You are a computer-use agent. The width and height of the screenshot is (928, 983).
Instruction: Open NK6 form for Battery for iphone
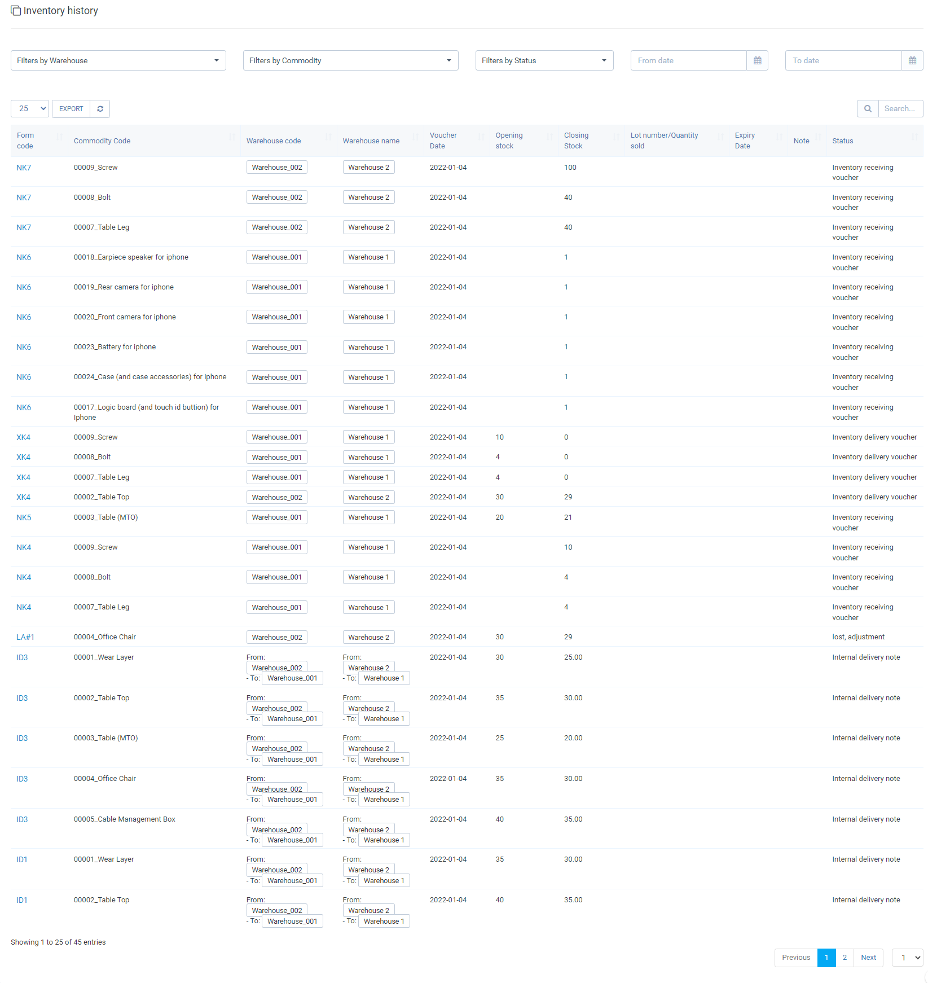tap(24, 347)
